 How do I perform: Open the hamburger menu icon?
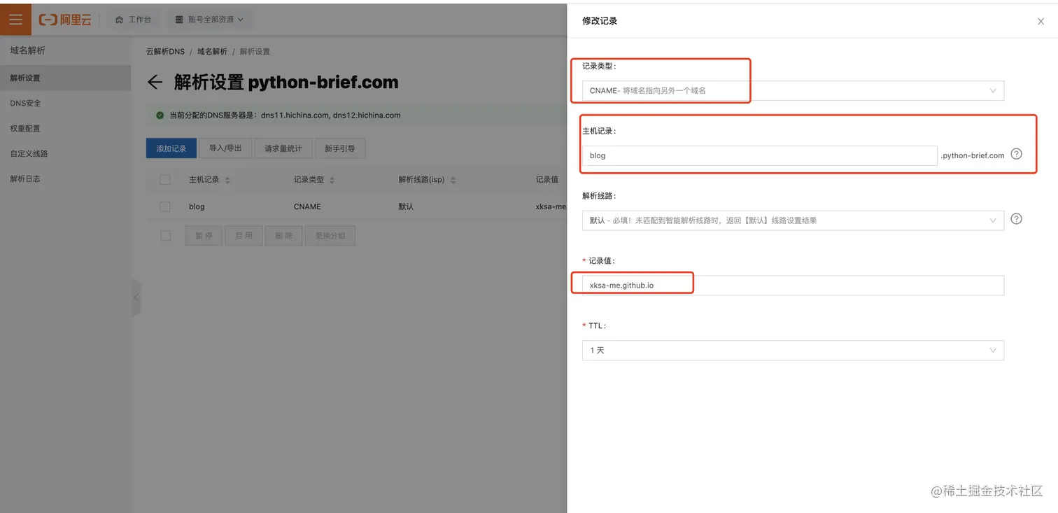tap(15, 20)
